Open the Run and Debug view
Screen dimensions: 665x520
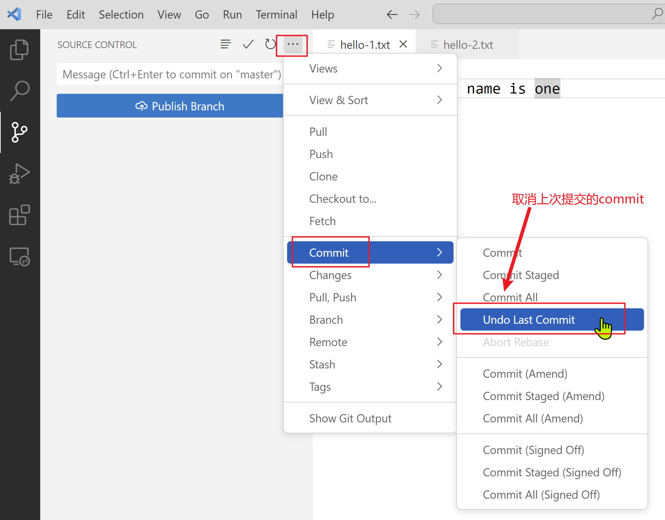[x=19, y=174]
